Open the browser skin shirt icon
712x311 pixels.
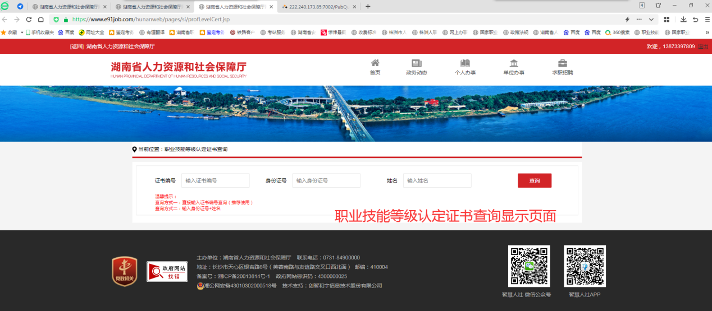pos(658,6)
